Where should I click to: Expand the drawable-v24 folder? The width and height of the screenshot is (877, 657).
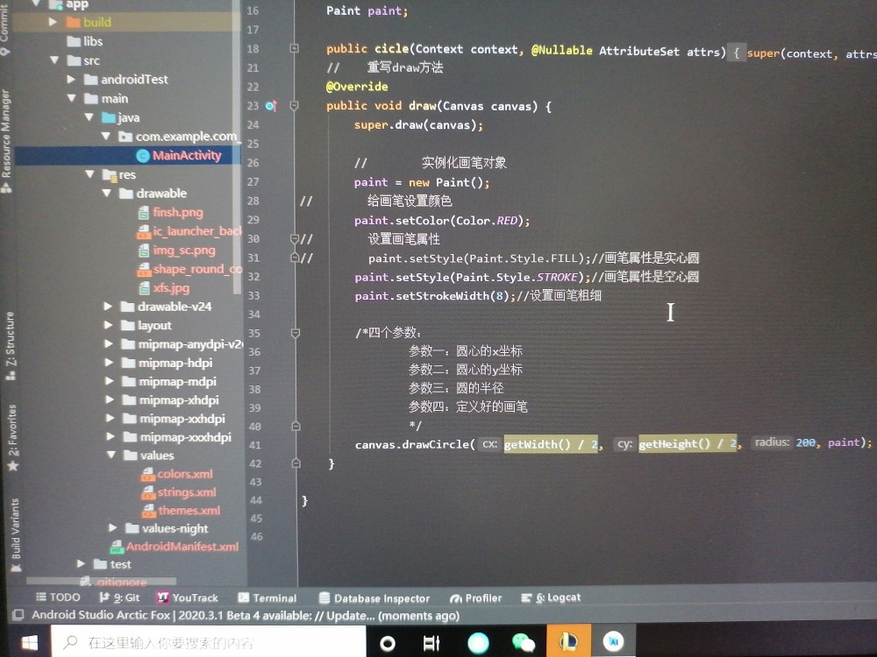(108, 306)
